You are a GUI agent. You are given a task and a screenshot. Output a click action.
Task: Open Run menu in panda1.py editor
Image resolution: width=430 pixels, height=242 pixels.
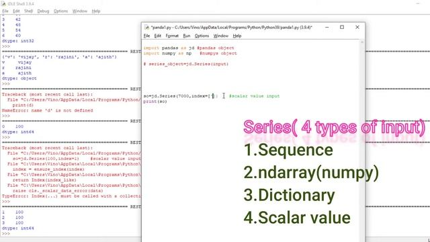click(187, 36)
